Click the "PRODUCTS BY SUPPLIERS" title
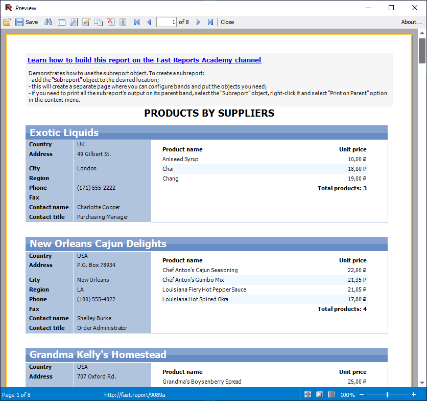Screen dimensions: 427x401 [x=209, y=113]
